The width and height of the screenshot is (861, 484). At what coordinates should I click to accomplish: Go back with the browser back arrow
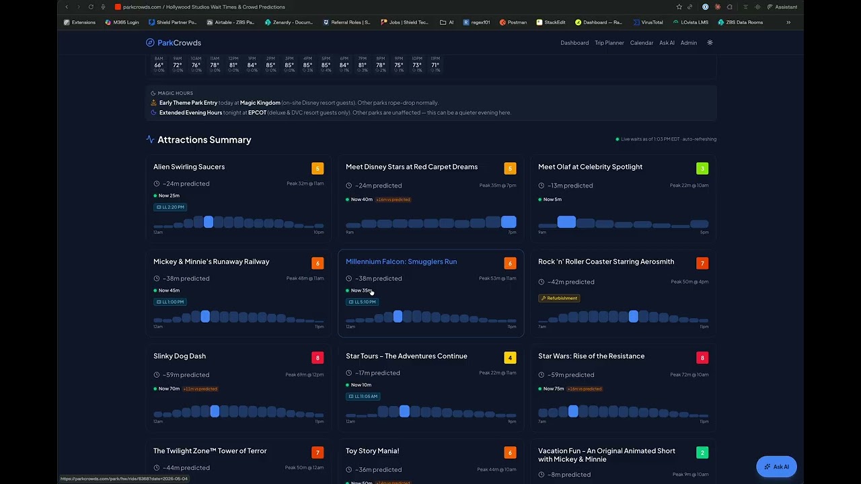point(67,7)
